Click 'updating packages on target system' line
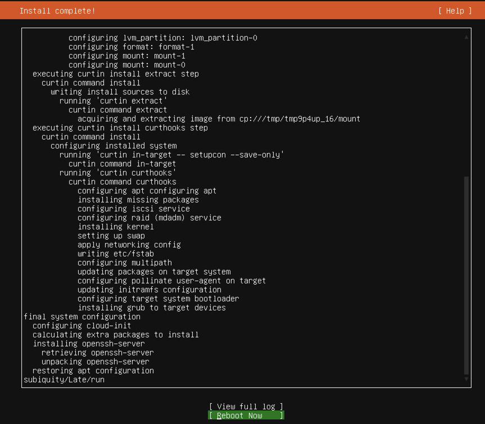Screen dimensions: 485x424 [154, 272]
